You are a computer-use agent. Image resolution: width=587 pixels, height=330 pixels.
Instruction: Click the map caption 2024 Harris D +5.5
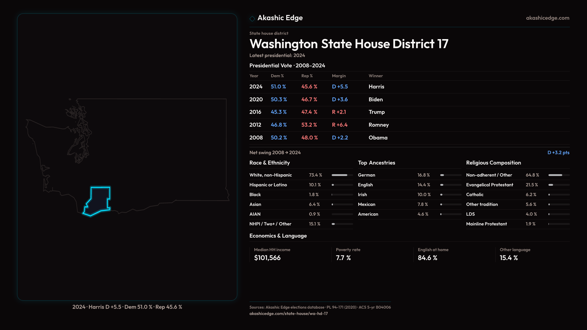(x=127, y=307)
